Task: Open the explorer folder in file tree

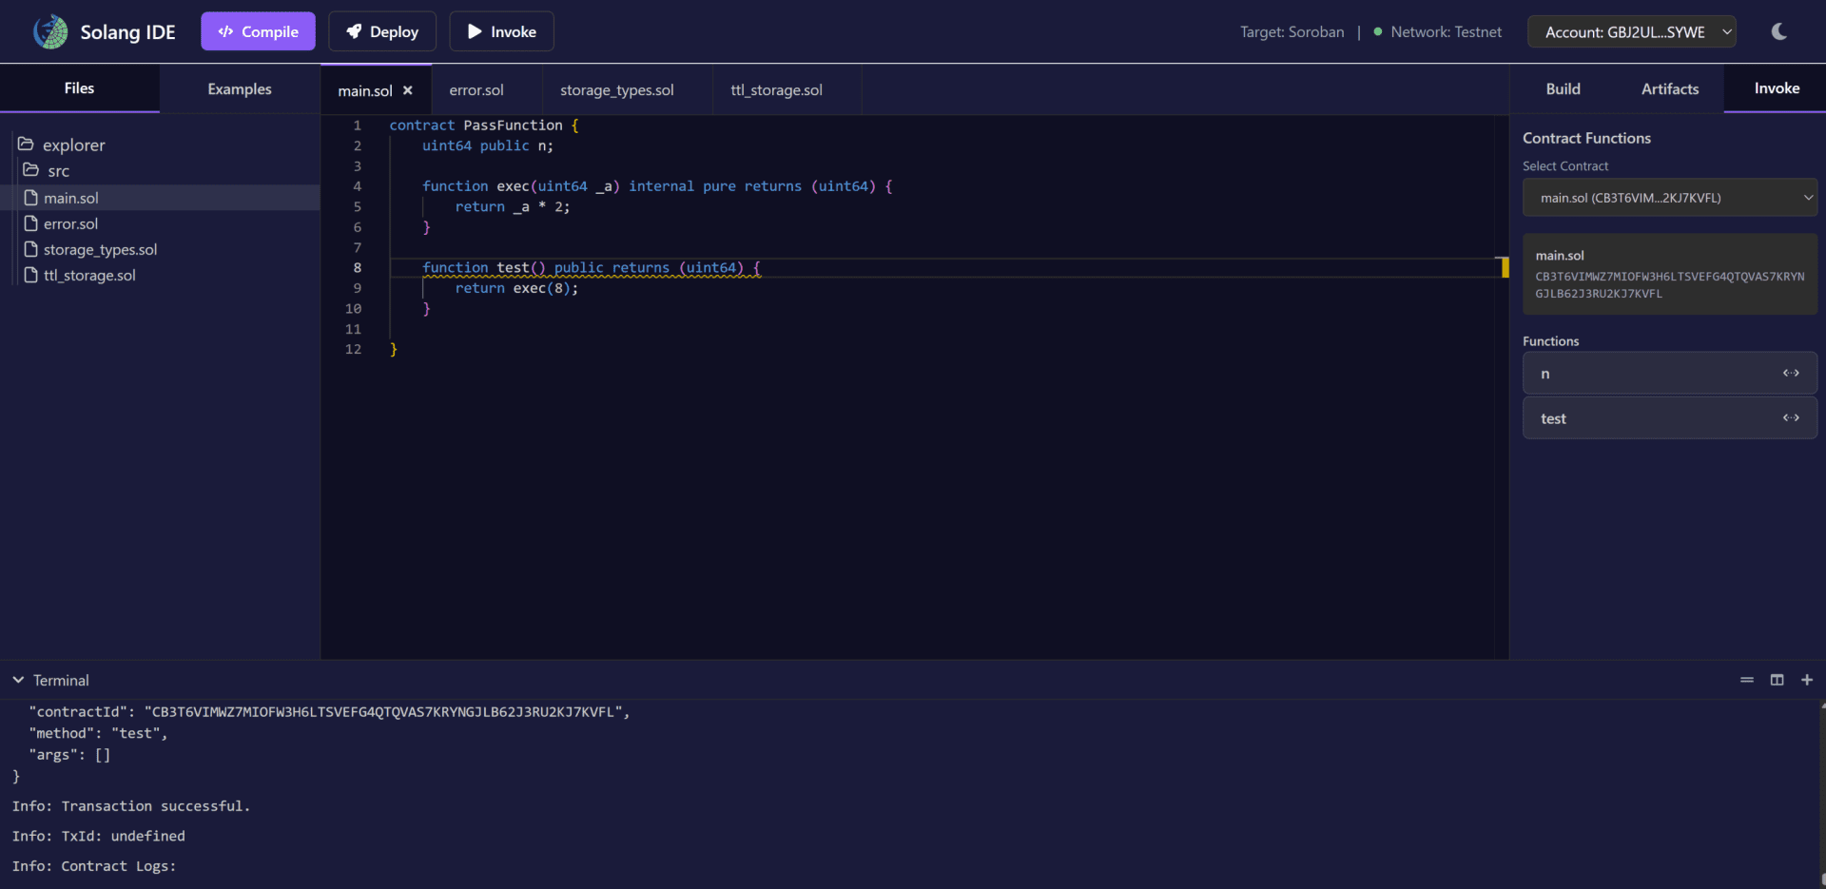Action: (72, 145)
